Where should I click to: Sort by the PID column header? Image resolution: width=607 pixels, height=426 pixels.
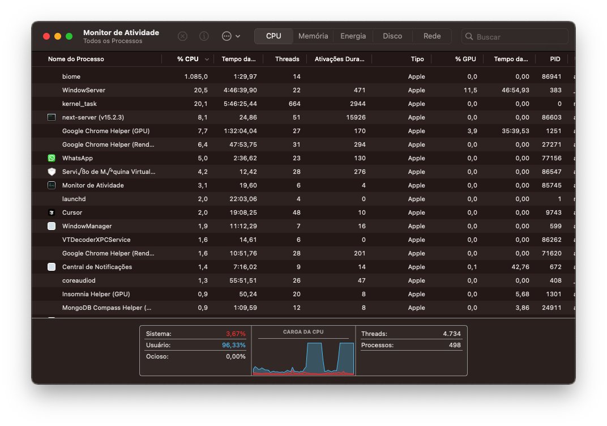555,59
